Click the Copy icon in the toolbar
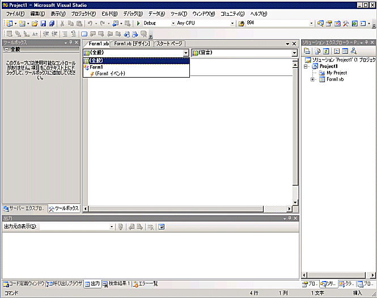 tap(71, 23)
